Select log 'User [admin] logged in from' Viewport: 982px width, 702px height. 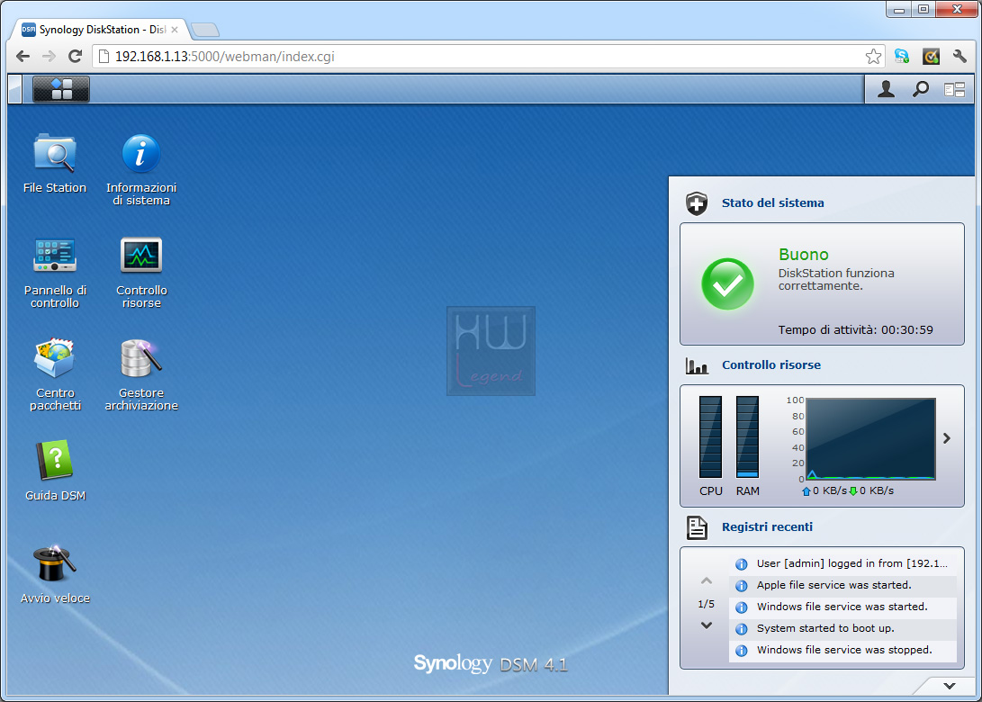coord(843,563)
